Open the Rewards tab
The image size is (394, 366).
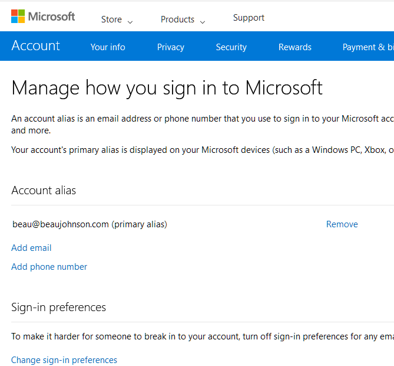point(294,47)
